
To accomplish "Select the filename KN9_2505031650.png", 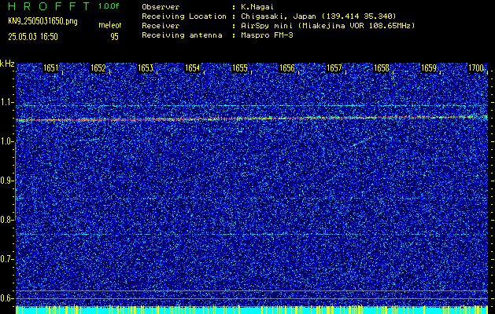I will click(42, 21).
